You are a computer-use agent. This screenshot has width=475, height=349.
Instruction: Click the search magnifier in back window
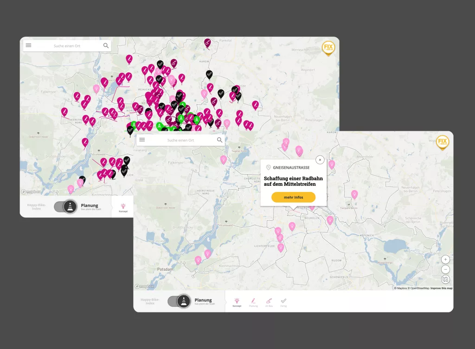point(106,45)
